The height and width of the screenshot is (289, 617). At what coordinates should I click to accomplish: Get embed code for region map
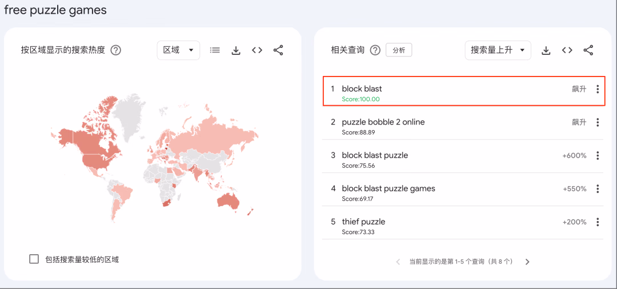257,50
